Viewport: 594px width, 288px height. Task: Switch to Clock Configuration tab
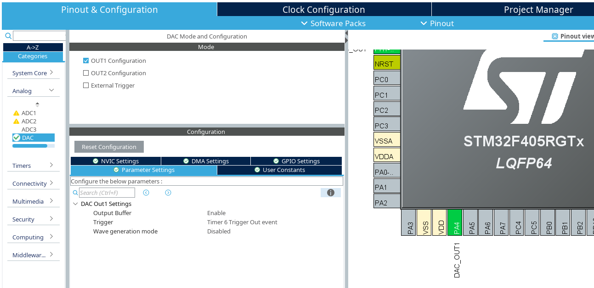(324, 10)
